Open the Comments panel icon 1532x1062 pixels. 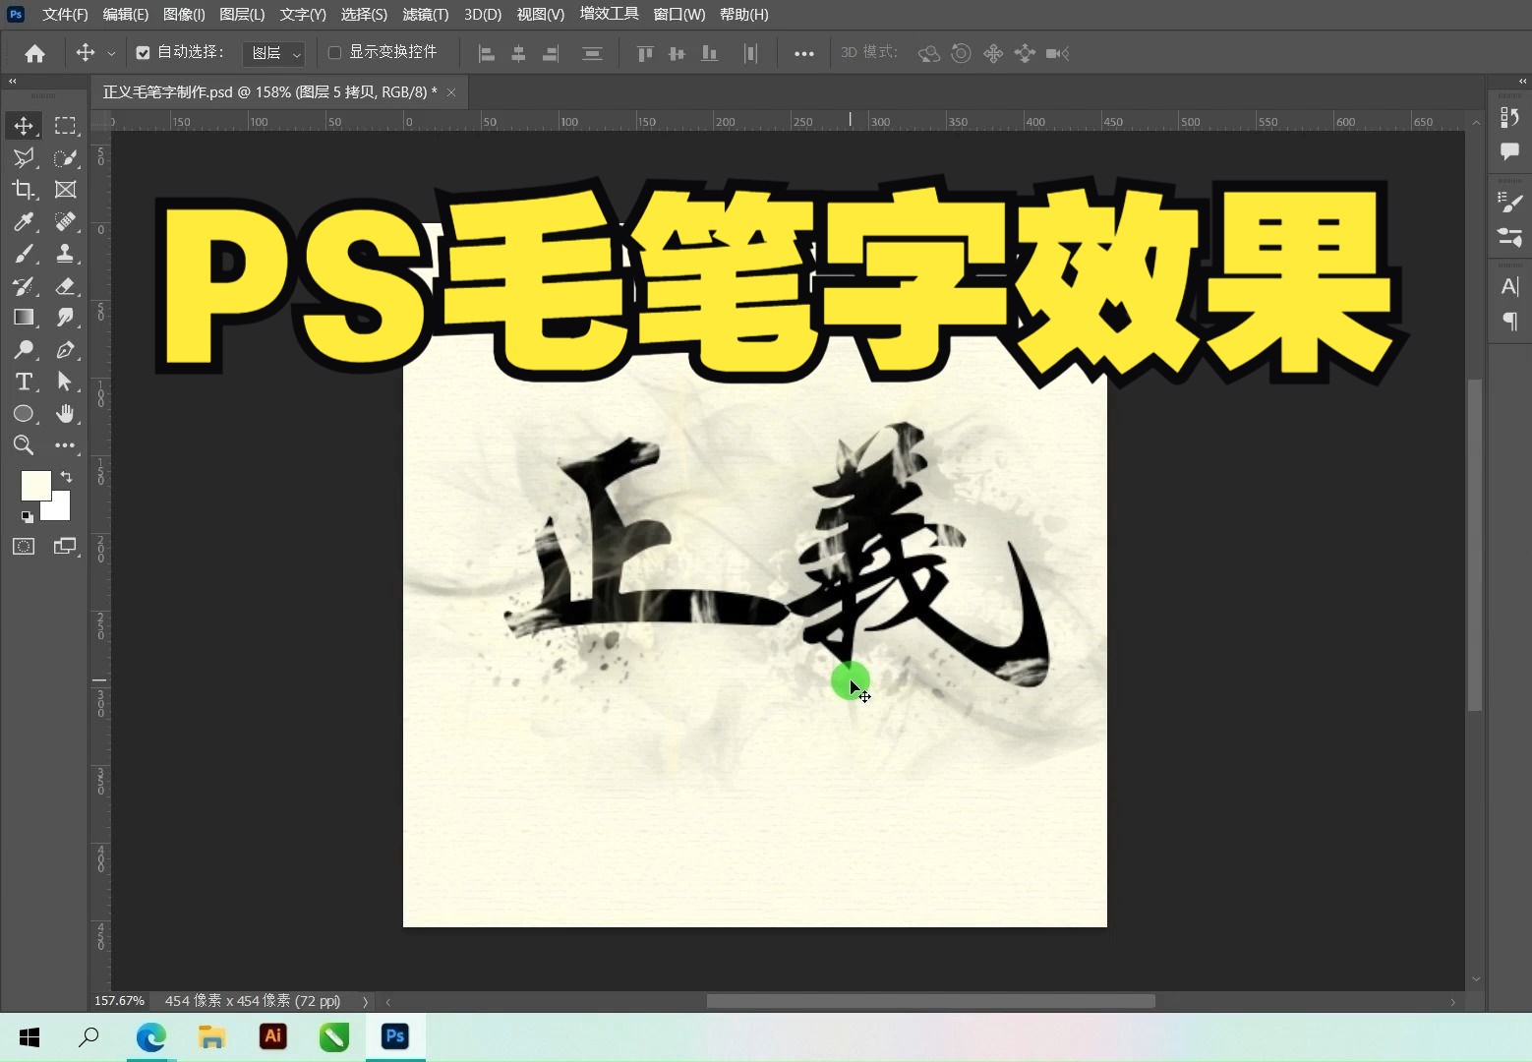(x=1509, y=151)
